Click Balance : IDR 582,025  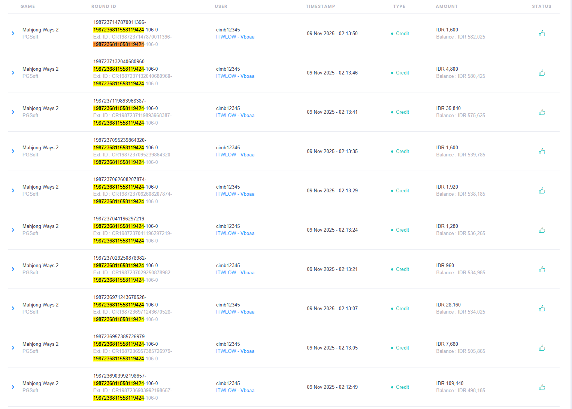point(461,37)
